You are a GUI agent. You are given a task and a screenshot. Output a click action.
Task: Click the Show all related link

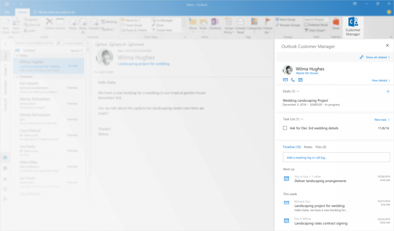pyautogui.click(x=375, y=57)
